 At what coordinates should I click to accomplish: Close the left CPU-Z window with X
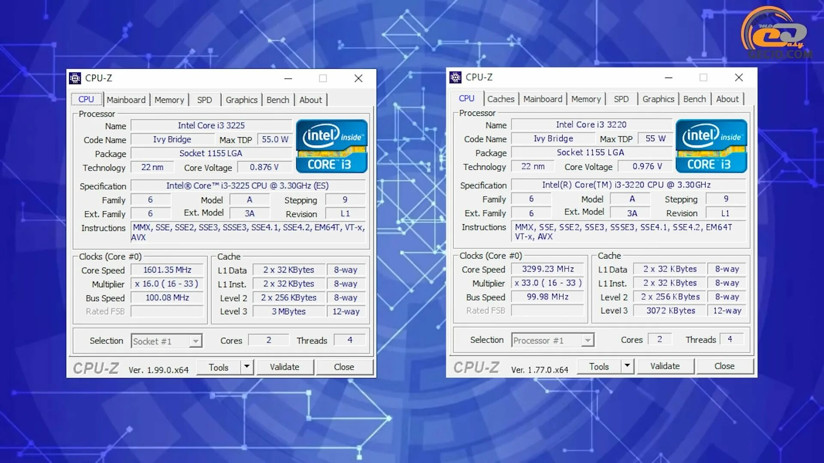coord(358,78)
